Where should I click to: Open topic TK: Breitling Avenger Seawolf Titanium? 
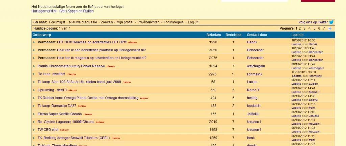click(73, 138)
